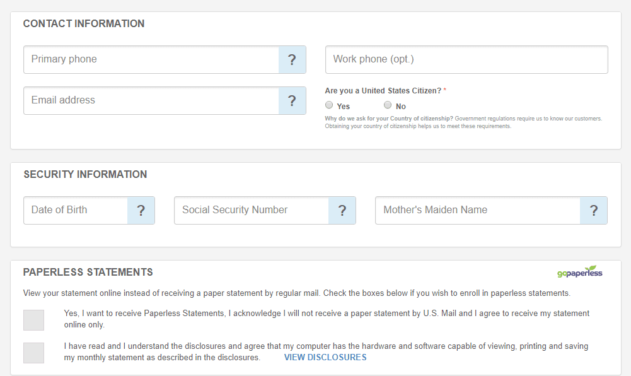Select No for United States Citizen

click(388, 105)
